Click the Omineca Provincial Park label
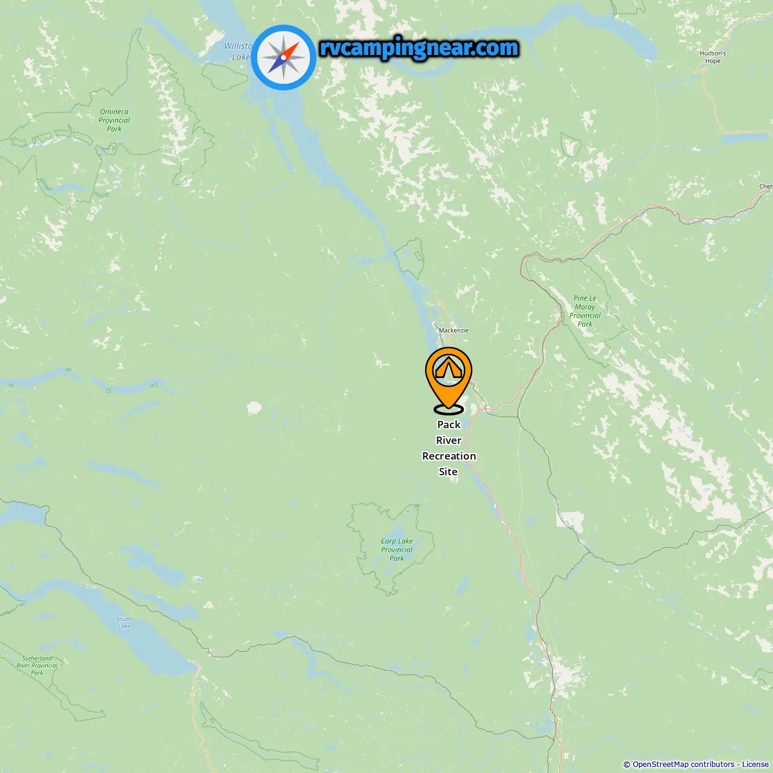This screenshot has height=773, width=773. coord(114,120)
